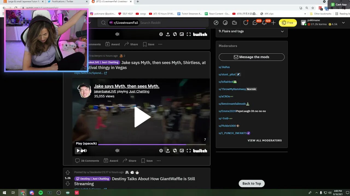Enable picture-in-picture on the Jake clip player
The width and height of the screenshot is (350, 196).
coord(182,151)
